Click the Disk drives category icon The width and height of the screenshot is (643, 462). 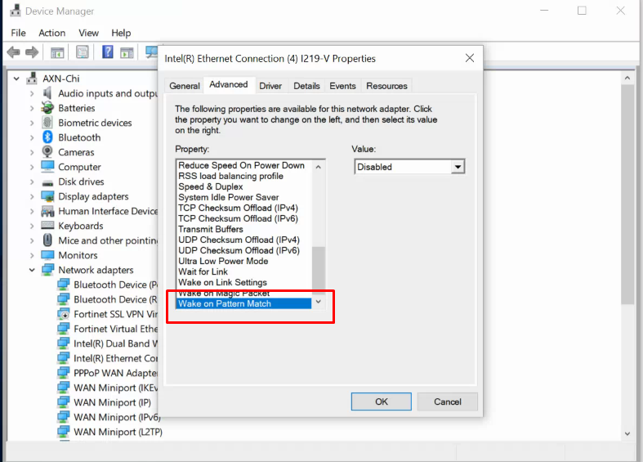(47, 183)
